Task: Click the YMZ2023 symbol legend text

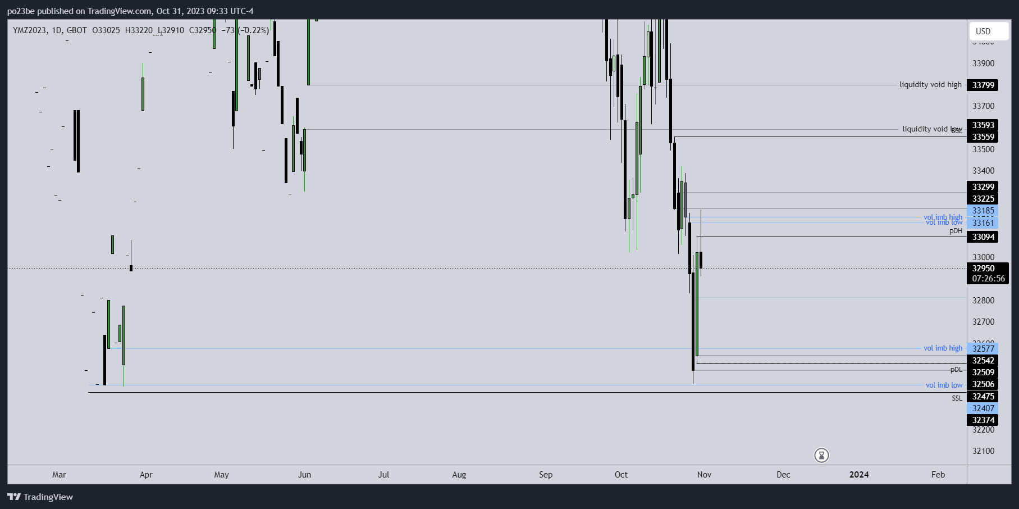Action: click(30, 30)
